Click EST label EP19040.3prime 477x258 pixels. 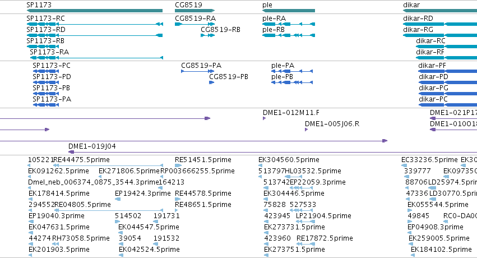[x=56, y=216]
